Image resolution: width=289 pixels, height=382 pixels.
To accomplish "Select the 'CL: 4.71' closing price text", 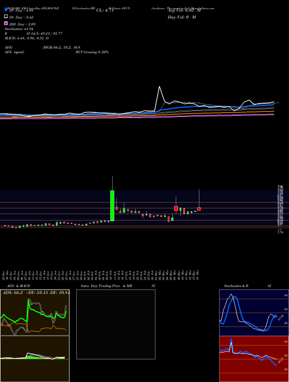I will [x=105, y=10].
